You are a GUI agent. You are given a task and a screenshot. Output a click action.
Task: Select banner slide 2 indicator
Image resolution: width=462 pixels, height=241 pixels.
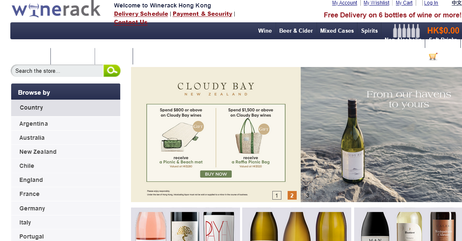pos(292,196)
